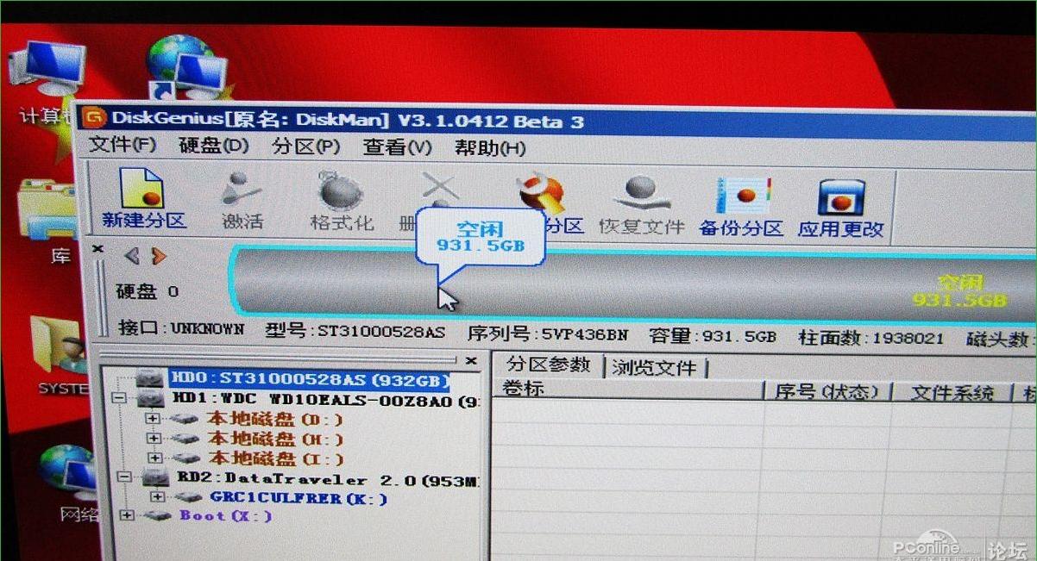Click the 文件系统 column header
The image size is (1037, 561).
[x=952, y=395]
